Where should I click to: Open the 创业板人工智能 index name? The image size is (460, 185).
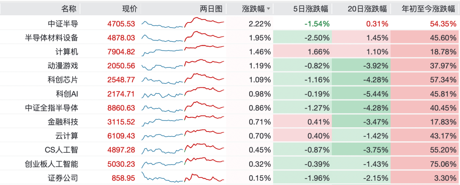[x=52, y=164]
